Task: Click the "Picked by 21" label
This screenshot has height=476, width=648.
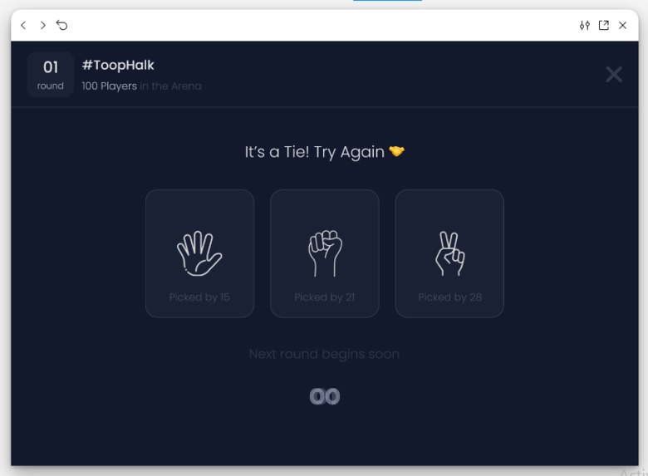Action: [324, 297]
